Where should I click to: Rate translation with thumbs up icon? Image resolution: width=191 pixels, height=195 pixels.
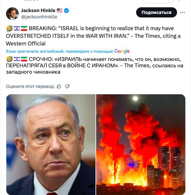(59, 86)
